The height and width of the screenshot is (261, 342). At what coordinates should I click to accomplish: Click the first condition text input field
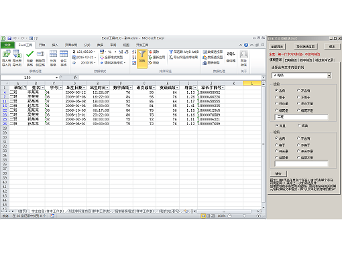pyautogui.click(x=301, y=117)
